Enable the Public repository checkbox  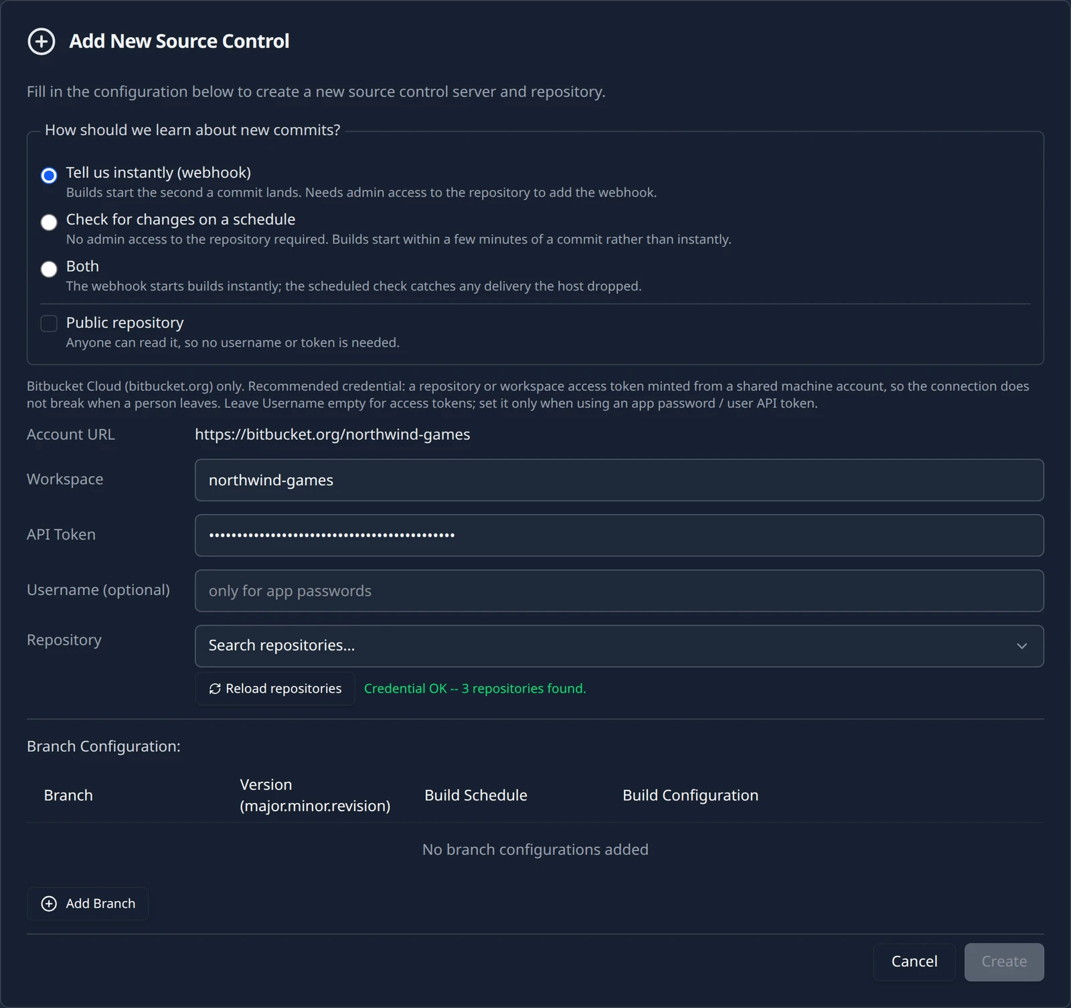[x=49, y=324]
